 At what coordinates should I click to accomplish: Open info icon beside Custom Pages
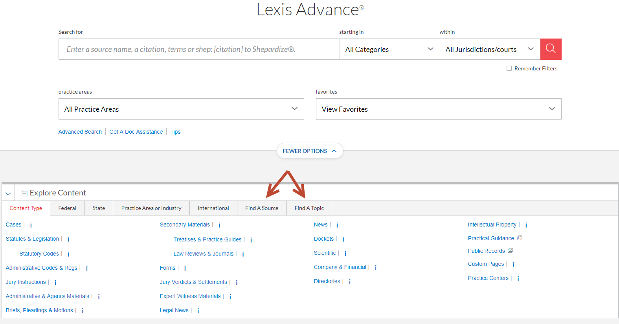514,264
